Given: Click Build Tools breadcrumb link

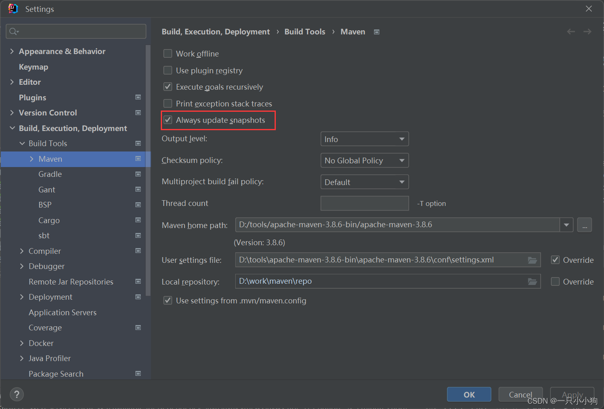Looking at the screenshot, I should coord(305,32).
